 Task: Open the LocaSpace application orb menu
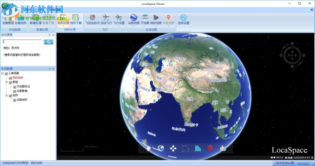(x=5, y=6)
